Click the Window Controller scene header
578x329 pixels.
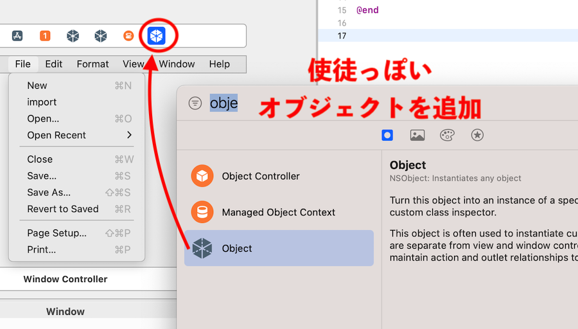coord(66,279)
